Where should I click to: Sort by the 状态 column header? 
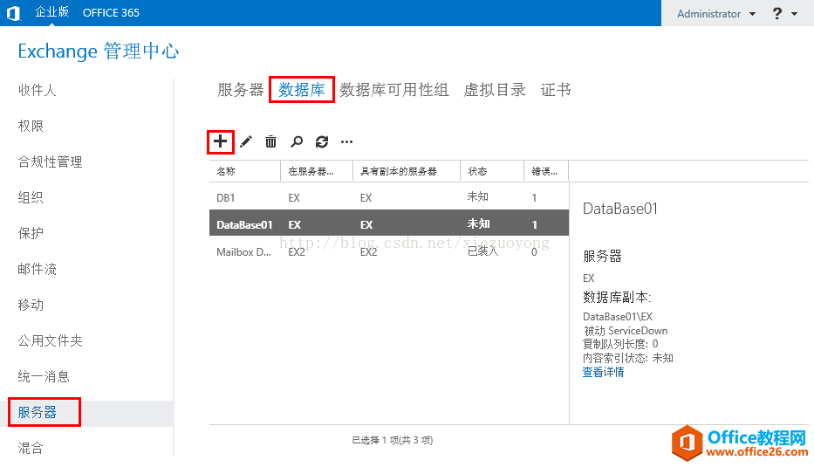tap(492, 171)
